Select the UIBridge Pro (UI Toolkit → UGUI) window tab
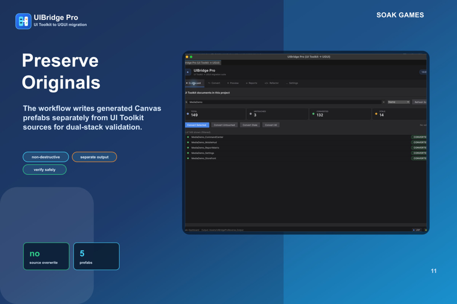 coord(203,63)
